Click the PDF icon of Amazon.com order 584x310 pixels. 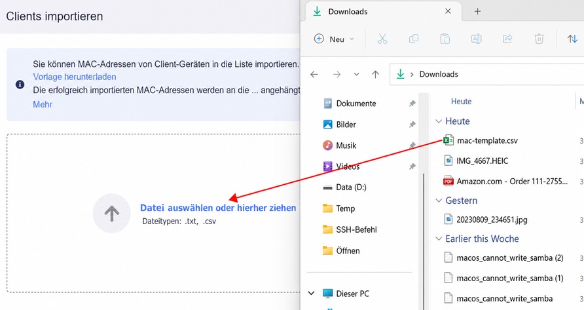[448, 182]
